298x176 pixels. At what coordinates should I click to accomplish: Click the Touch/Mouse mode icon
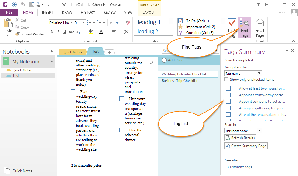38,4
